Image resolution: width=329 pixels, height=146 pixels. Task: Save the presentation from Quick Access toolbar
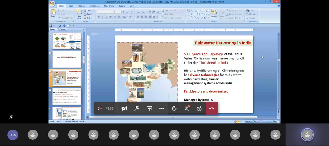tap(51, 26)
